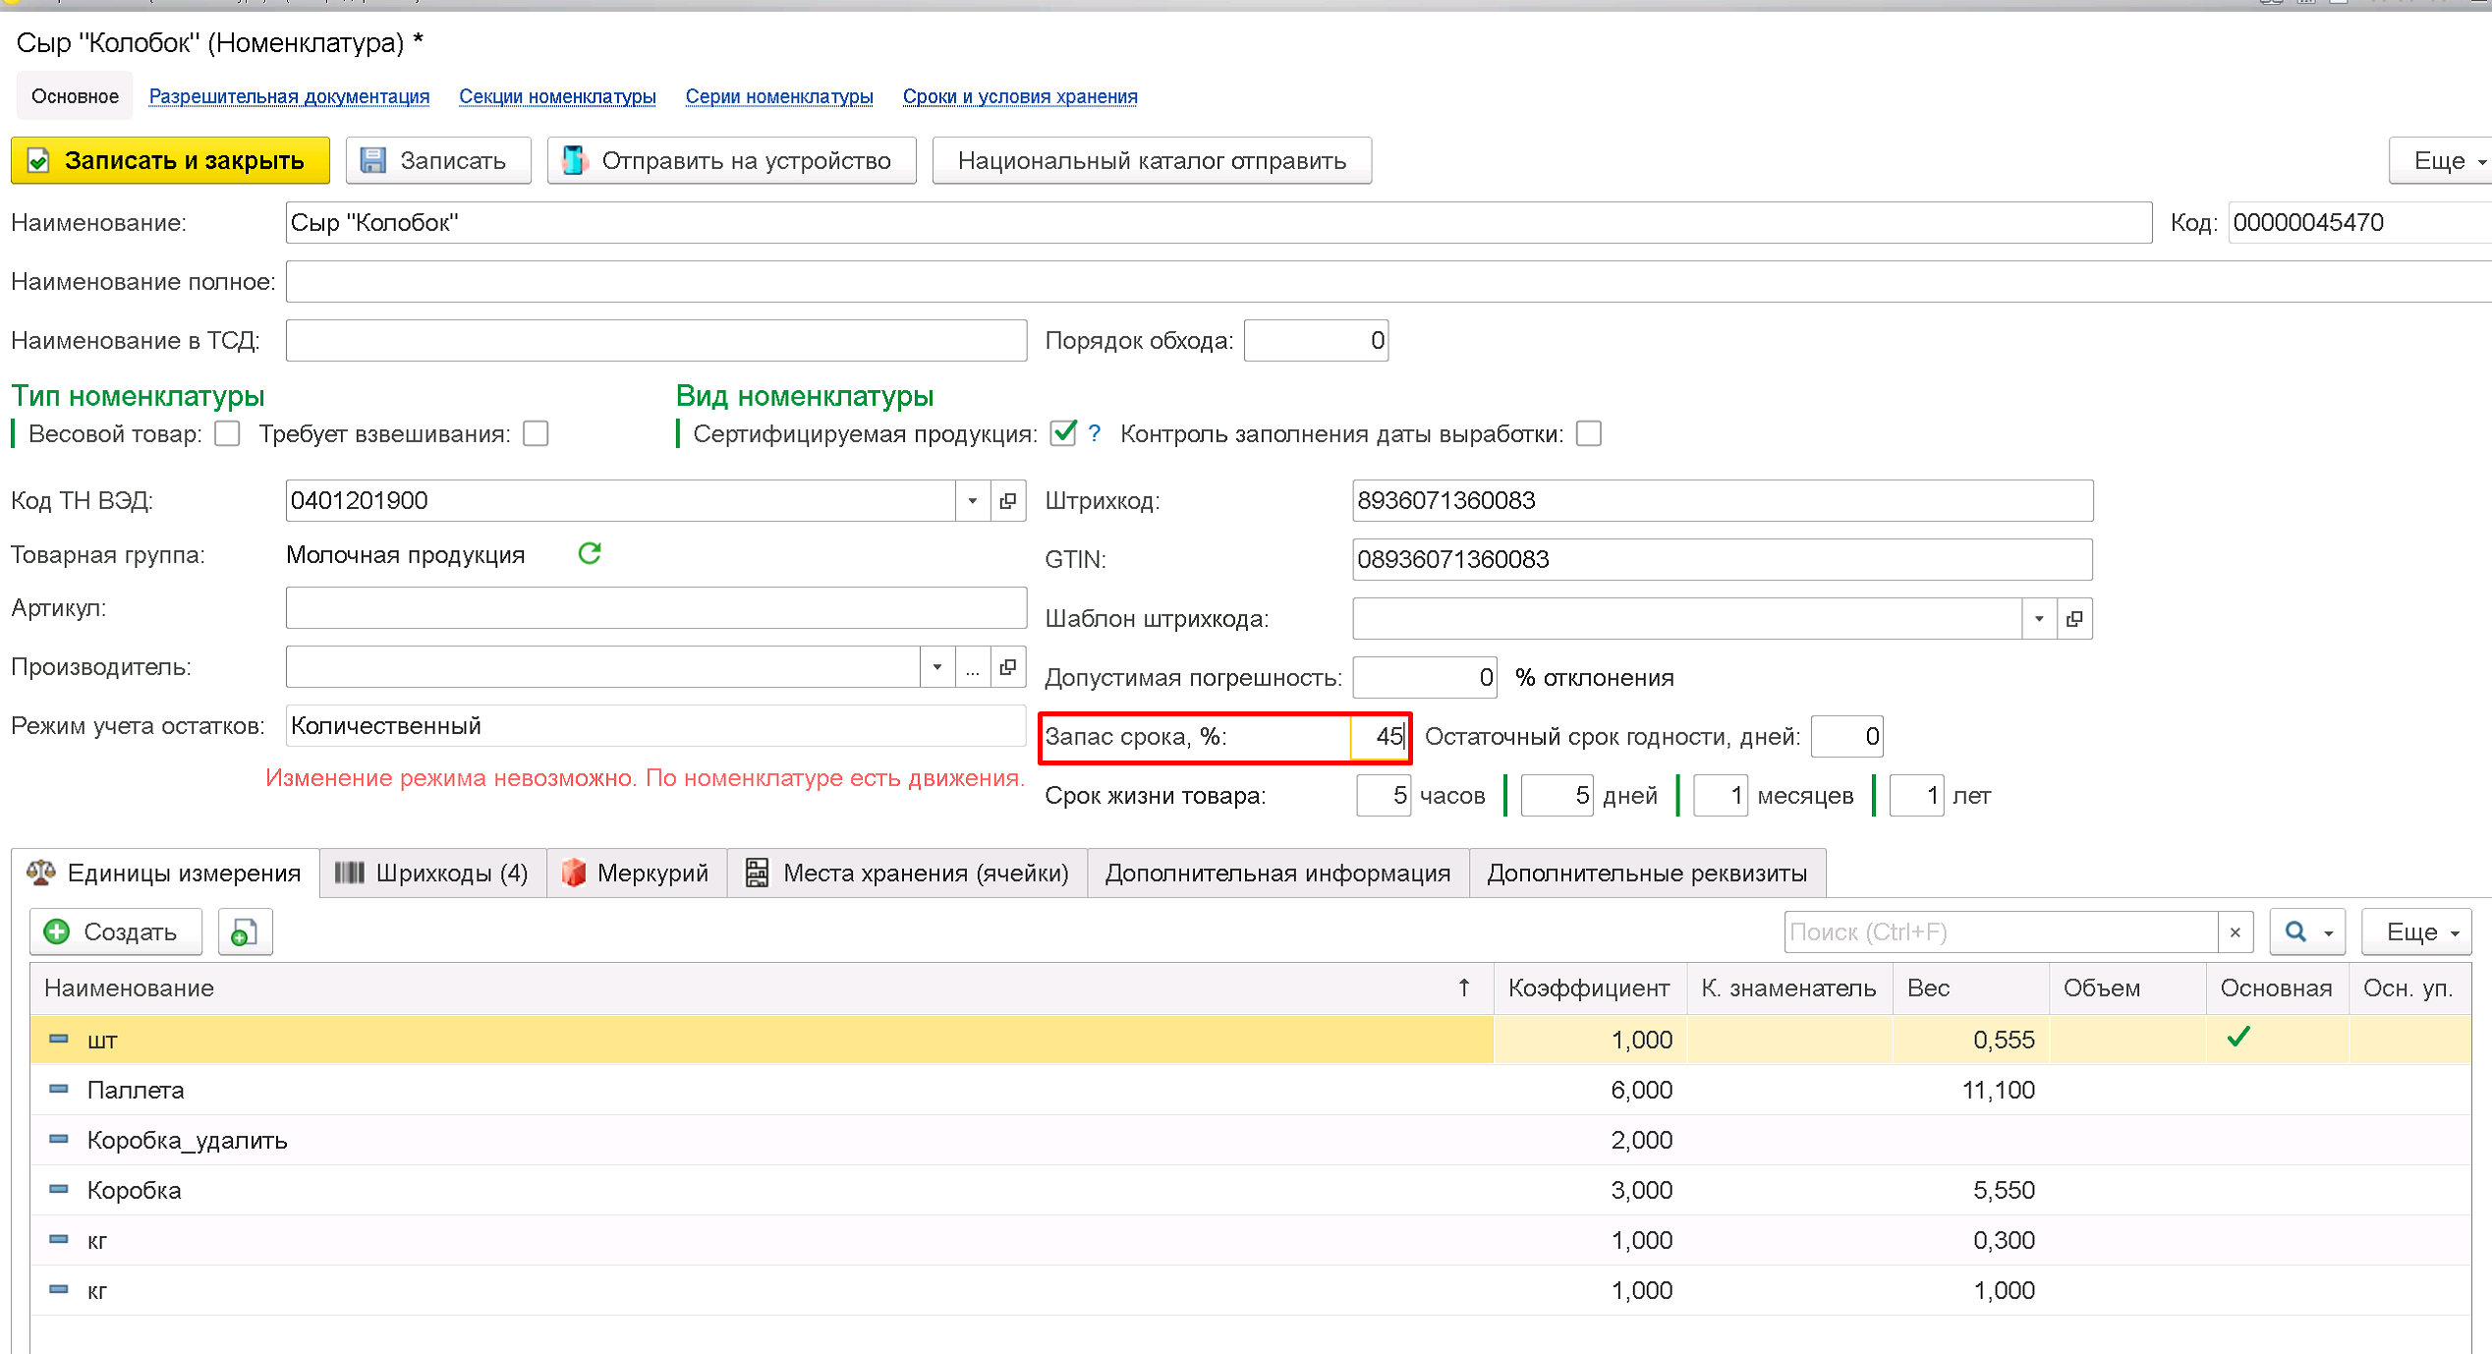Open the Единицы измерения tab

165,873
